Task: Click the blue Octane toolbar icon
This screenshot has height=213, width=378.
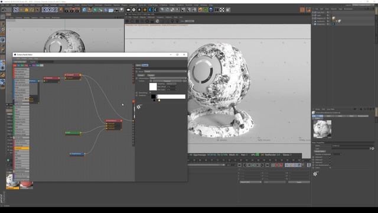Action: (x=150, y=10)
